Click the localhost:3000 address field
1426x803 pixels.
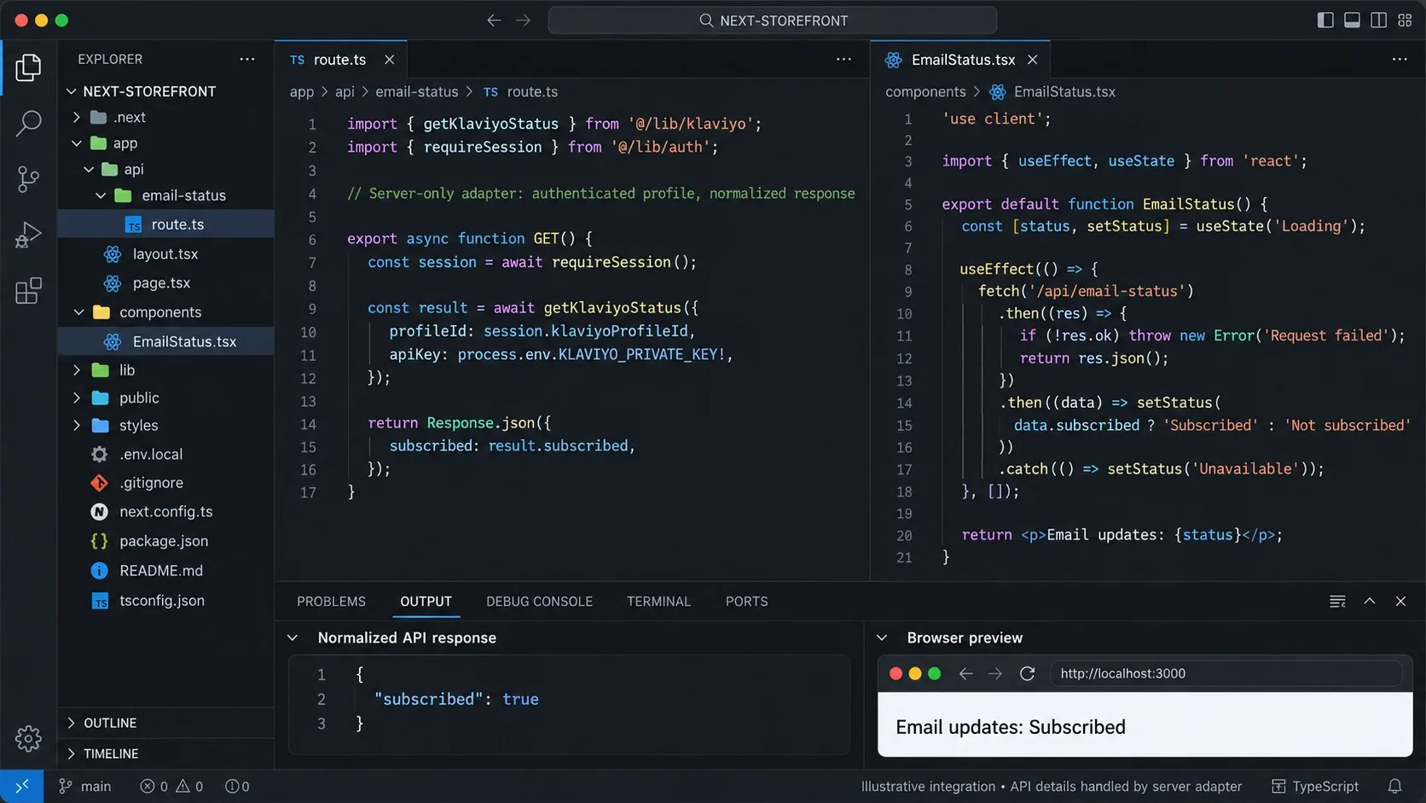1226,673
